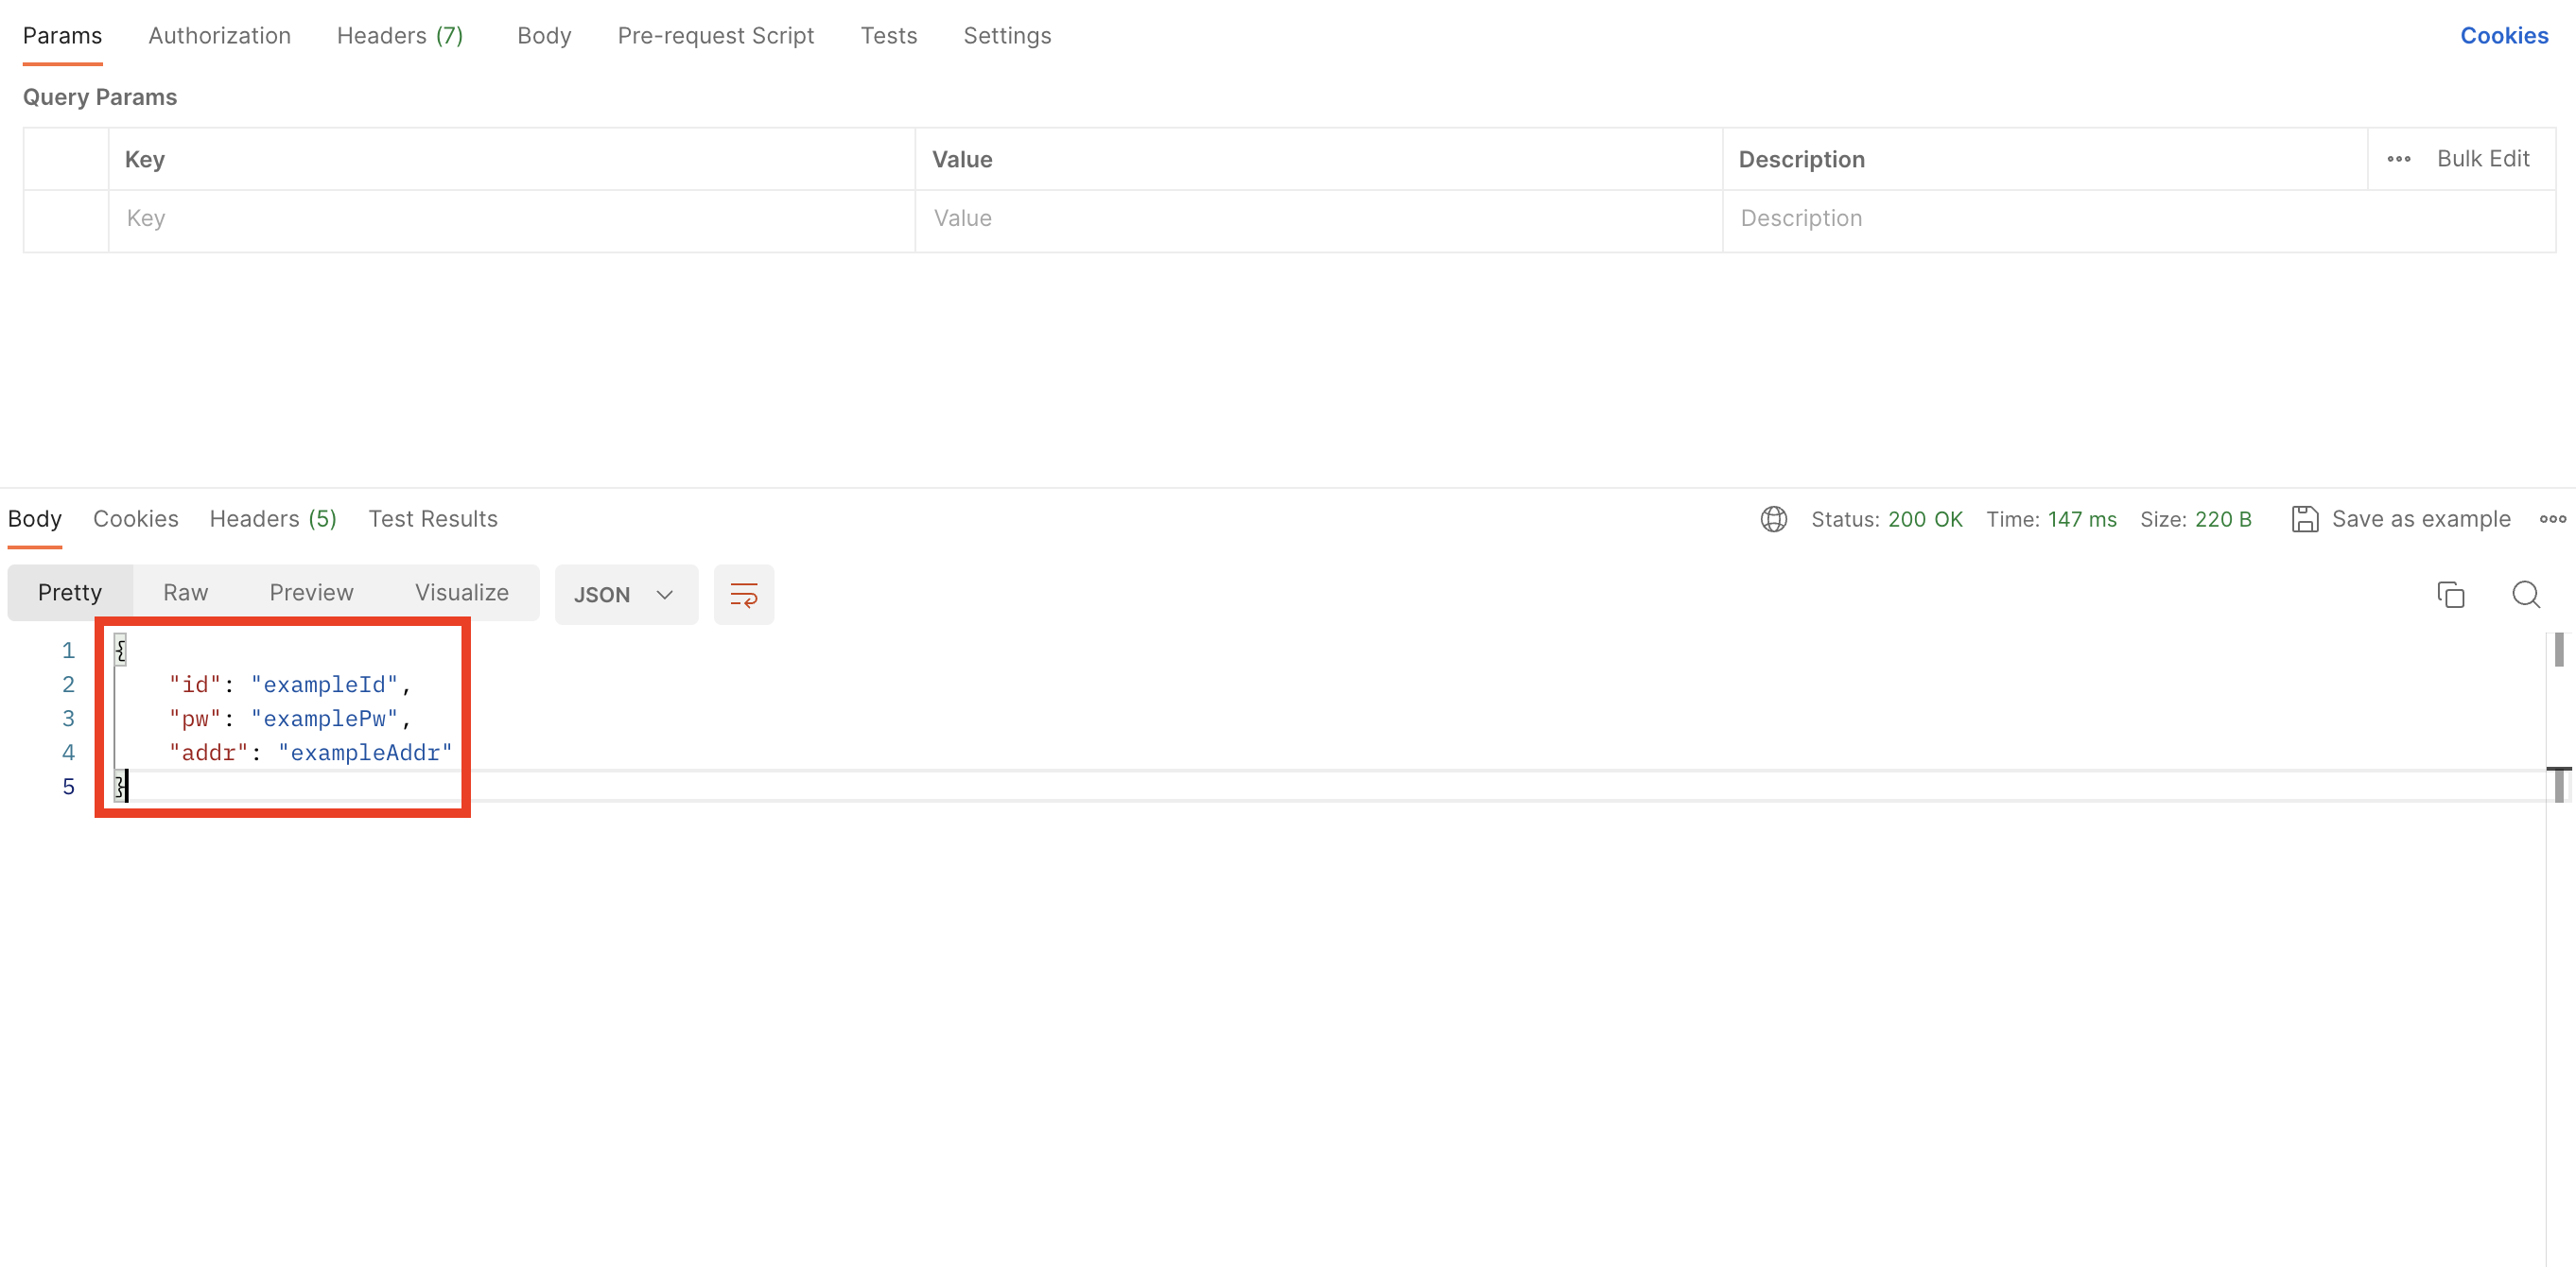Screen dimensions: 2576x1267
Task: Click the network globe icon
Action: point(1773,519)
